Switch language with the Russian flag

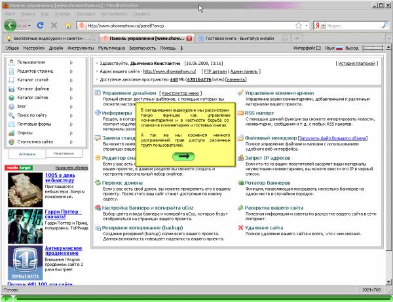coord(339,48)
